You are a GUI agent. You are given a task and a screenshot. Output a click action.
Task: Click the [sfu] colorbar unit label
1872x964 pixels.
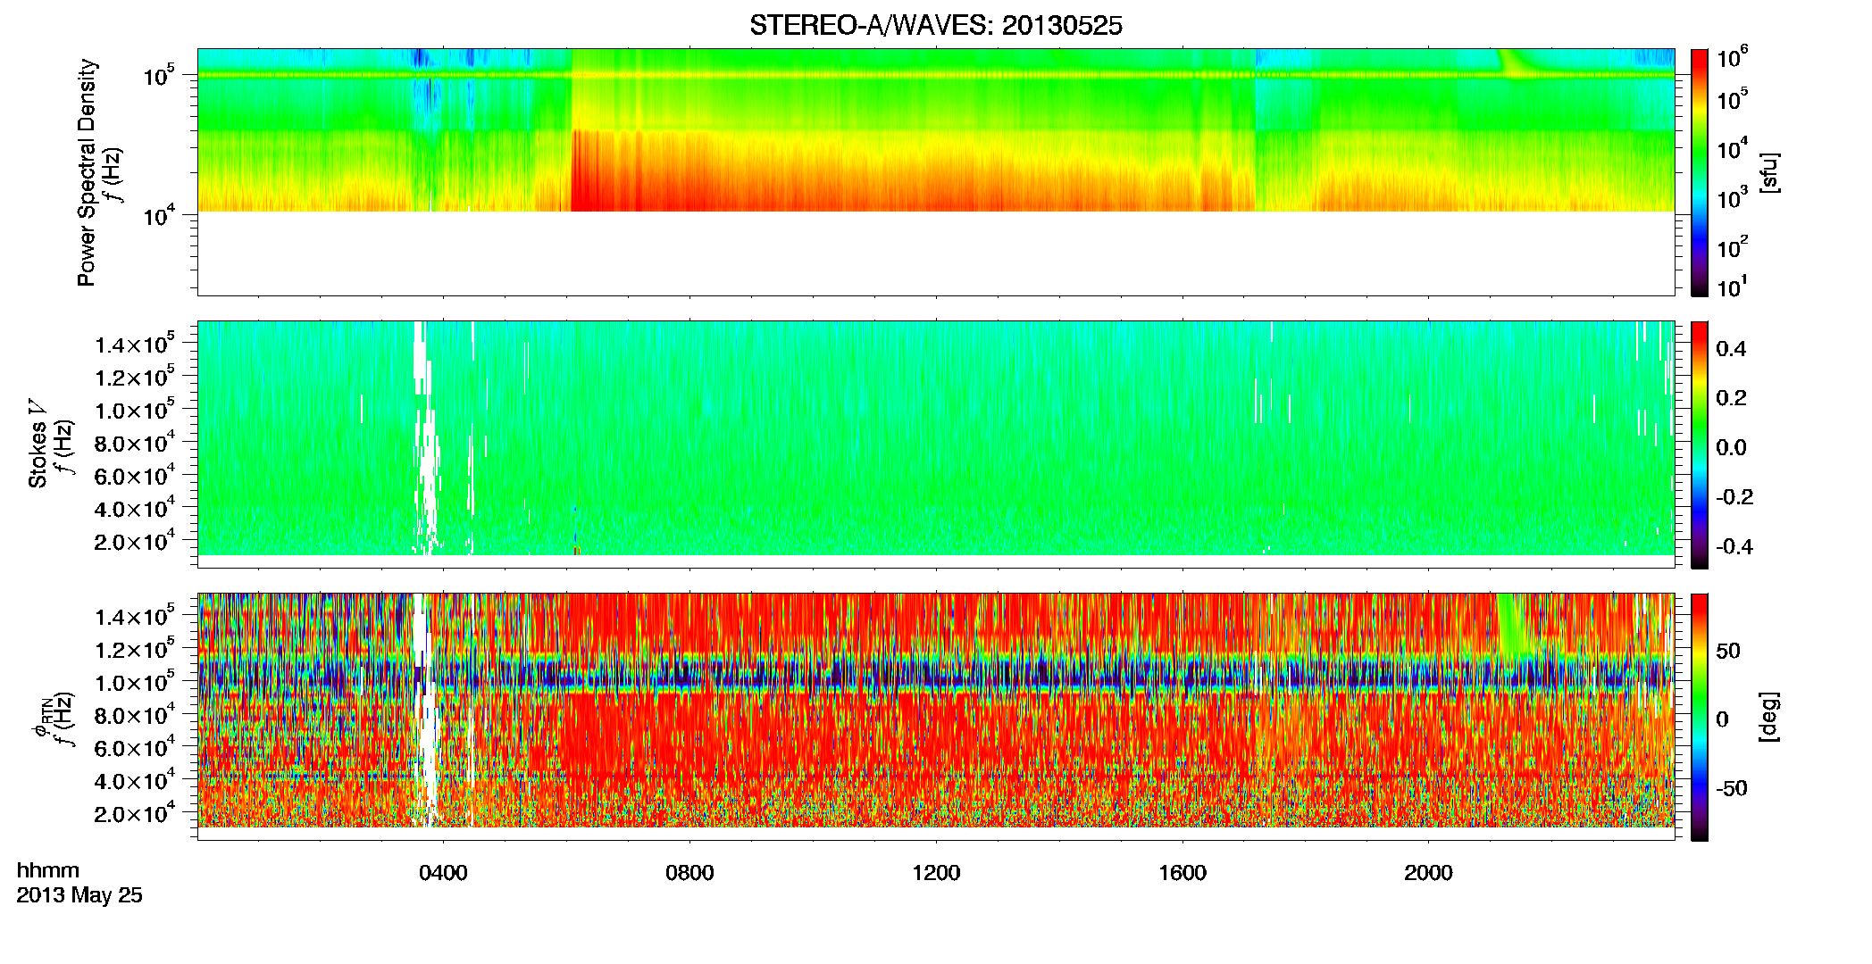click(x=1769, y=172)
